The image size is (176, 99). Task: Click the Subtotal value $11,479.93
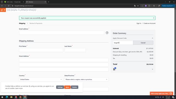[x=150, y=48]
